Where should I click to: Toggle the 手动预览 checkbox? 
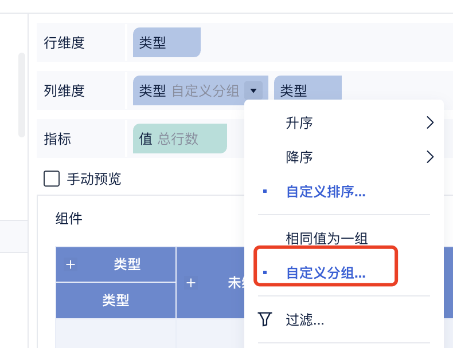52,179
